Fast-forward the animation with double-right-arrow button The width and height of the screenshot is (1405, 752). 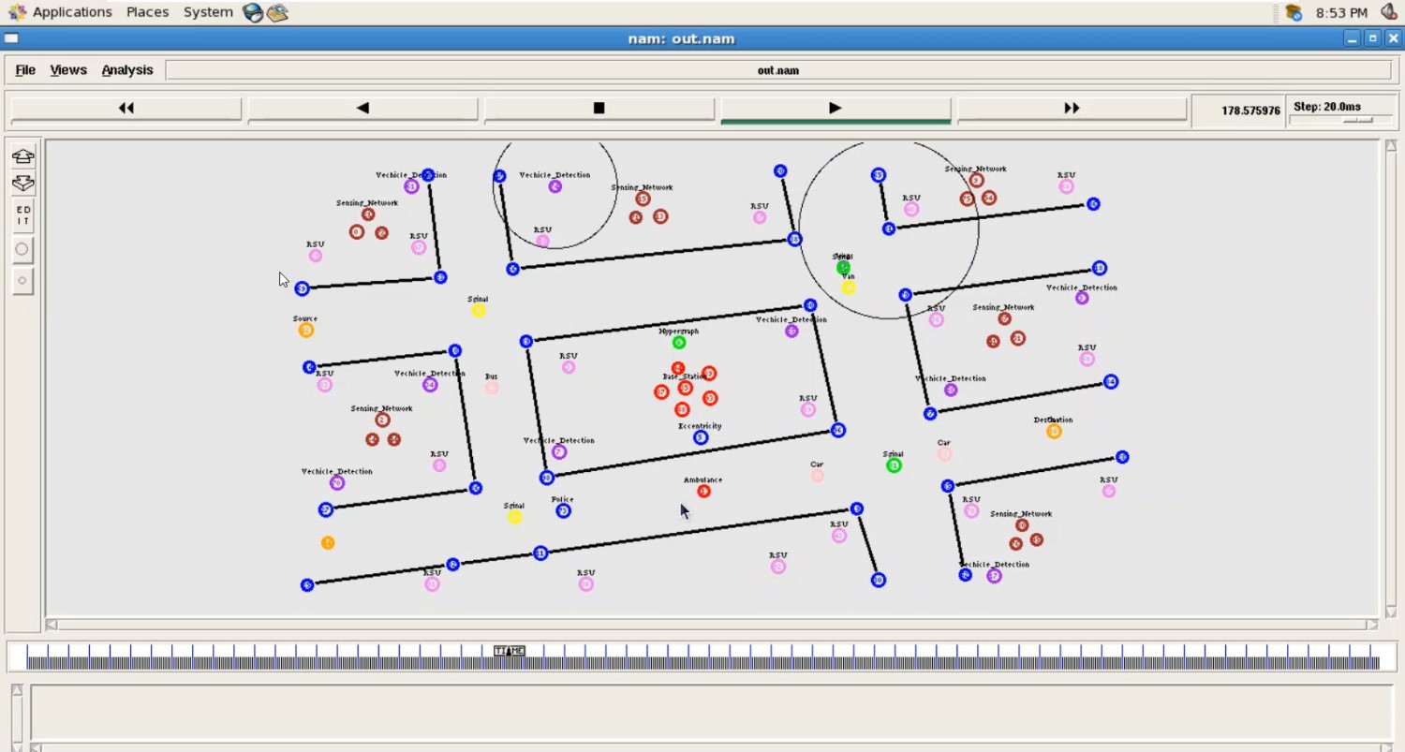click(x=1071, y=108)
